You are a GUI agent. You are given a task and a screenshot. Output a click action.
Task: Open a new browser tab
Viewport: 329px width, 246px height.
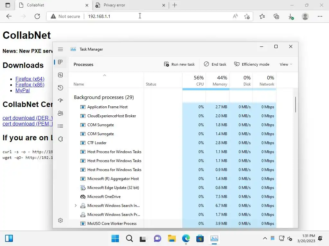click(x=174, y=5)
